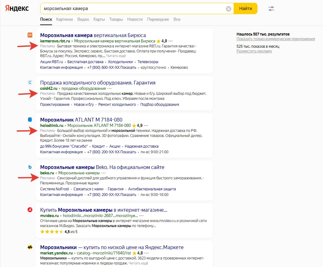Open three-dot menu for beko.ru result
Image resolution: width=323 pixels, height=267 pixels.
103,173
